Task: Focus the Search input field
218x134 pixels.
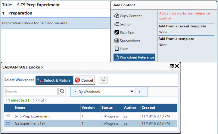Action: 31,92
